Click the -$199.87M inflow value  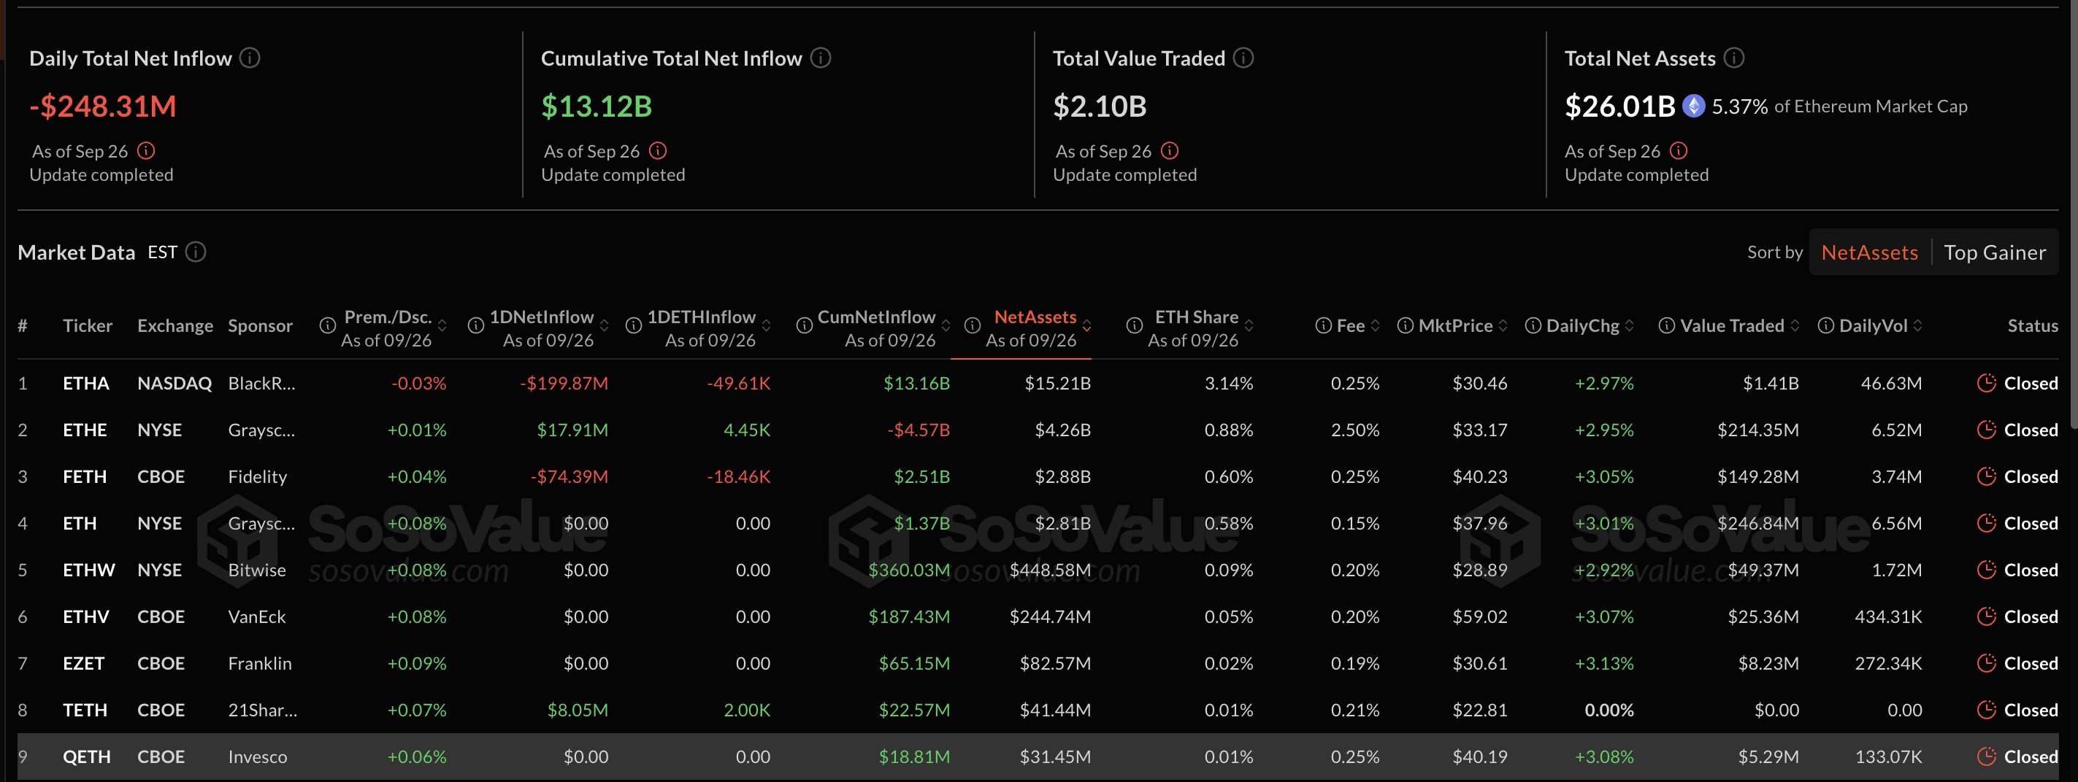coord(564,383)
